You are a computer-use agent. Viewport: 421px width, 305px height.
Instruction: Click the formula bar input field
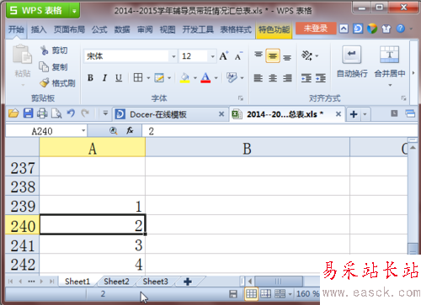pyautogui.click(x=280, y=131)
